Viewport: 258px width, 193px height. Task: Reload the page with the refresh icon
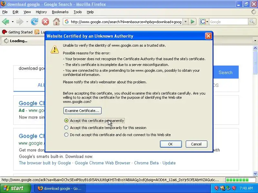tap(35, 22)
